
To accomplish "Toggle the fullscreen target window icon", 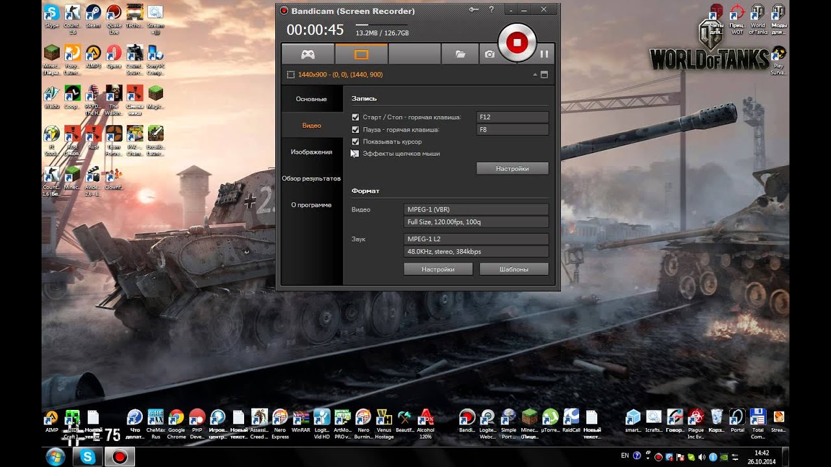I will point(544,75).
